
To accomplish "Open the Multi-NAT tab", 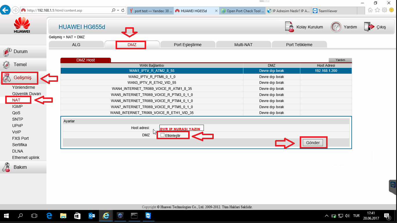I will click(x=243, y=45).
